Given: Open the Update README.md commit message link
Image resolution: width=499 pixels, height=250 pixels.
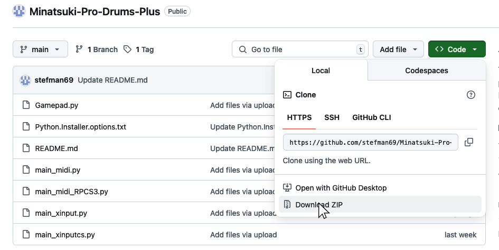Looking at the screenshot, I should click(112, 80).
